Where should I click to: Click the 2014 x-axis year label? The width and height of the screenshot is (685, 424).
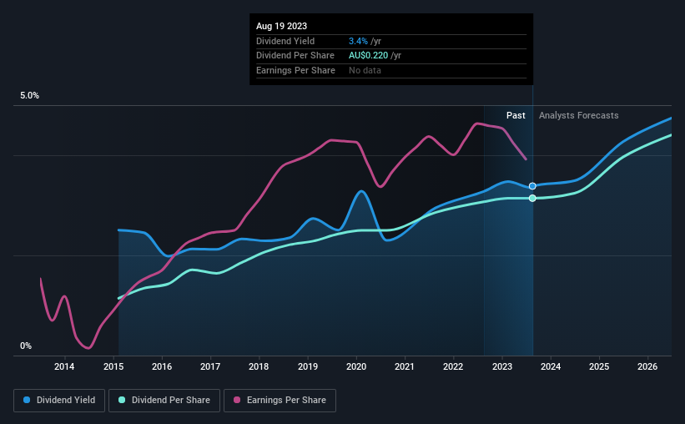coord(64,366)
